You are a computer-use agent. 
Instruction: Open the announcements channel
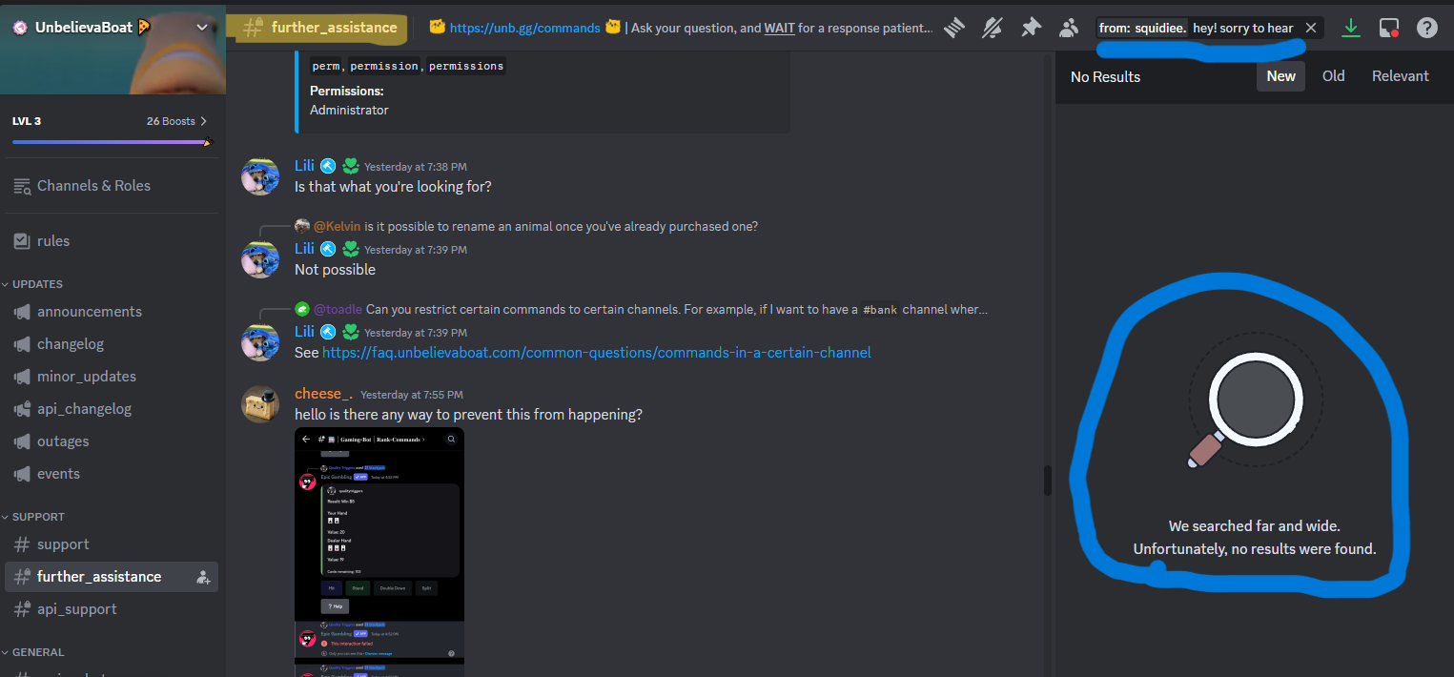[113, 312]
